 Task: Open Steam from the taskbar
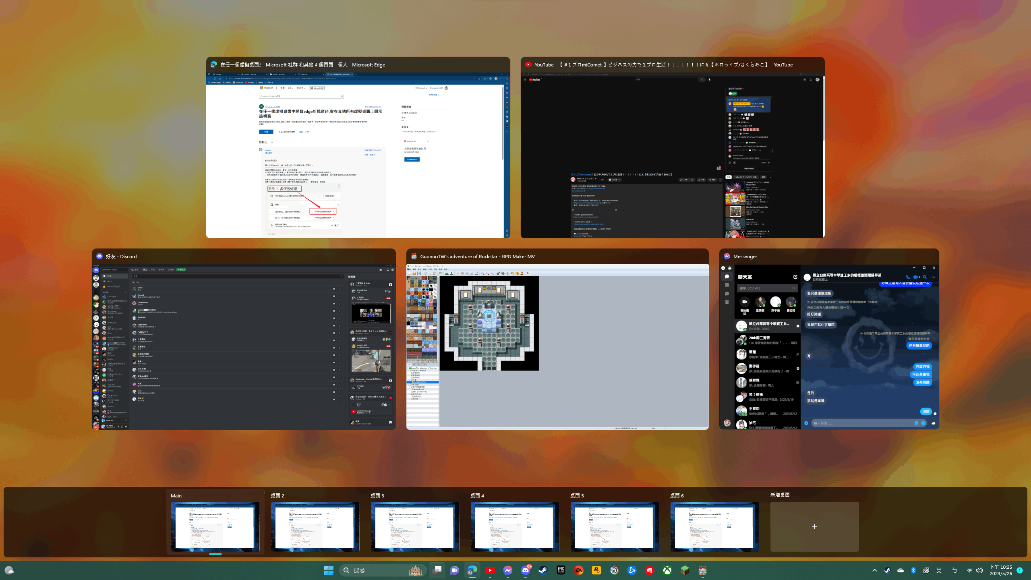[x=543, y=570]
